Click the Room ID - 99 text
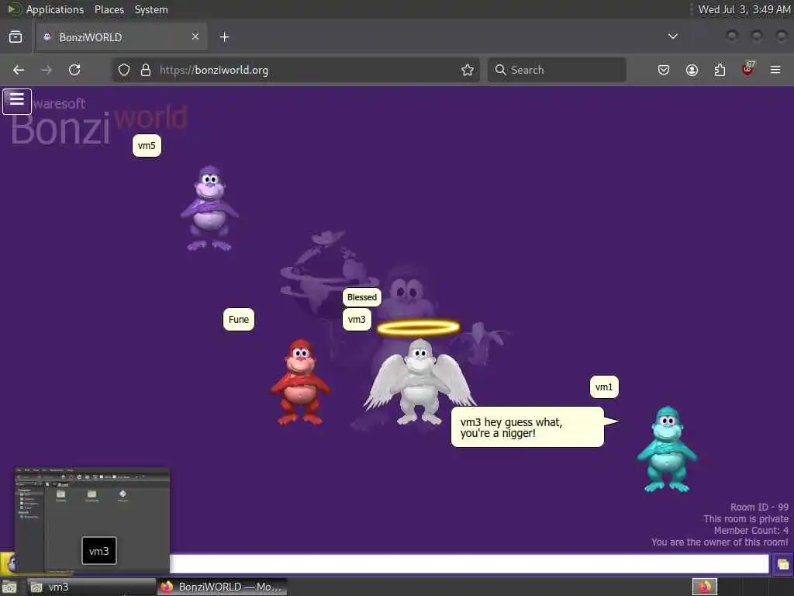 coord(759,507)
